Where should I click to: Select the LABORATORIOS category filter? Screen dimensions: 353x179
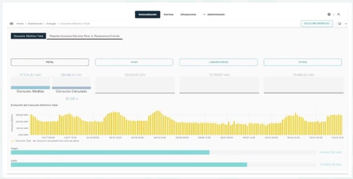[218, 62]
